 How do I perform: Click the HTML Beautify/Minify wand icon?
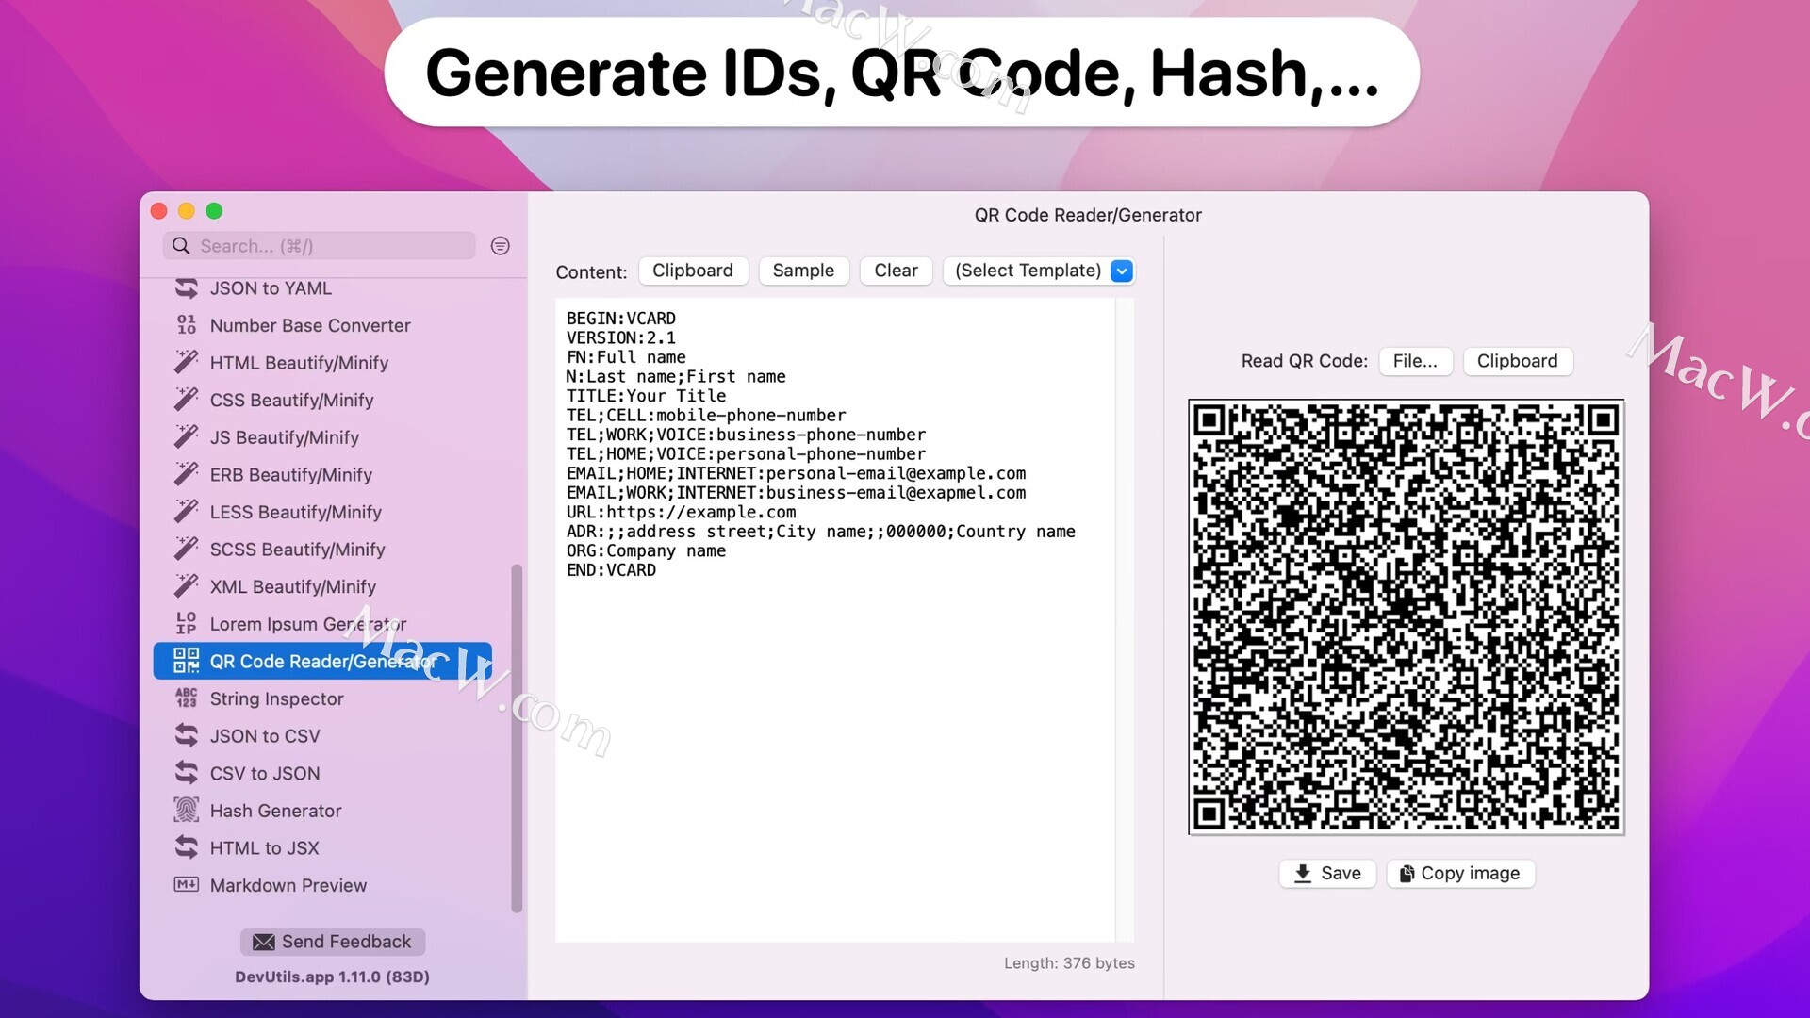[187, 363]
